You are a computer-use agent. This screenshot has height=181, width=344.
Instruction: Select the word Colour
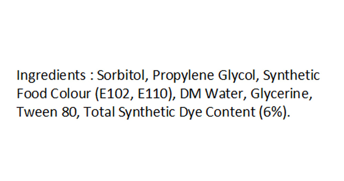tap(71, 94)
